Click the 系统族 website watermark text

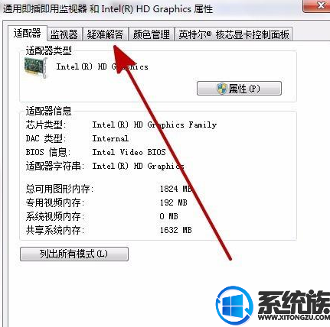coord(293,305)
